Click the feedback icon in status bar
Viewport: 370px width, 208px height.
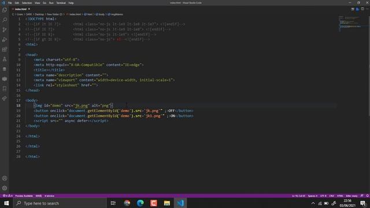pos(362,196)
